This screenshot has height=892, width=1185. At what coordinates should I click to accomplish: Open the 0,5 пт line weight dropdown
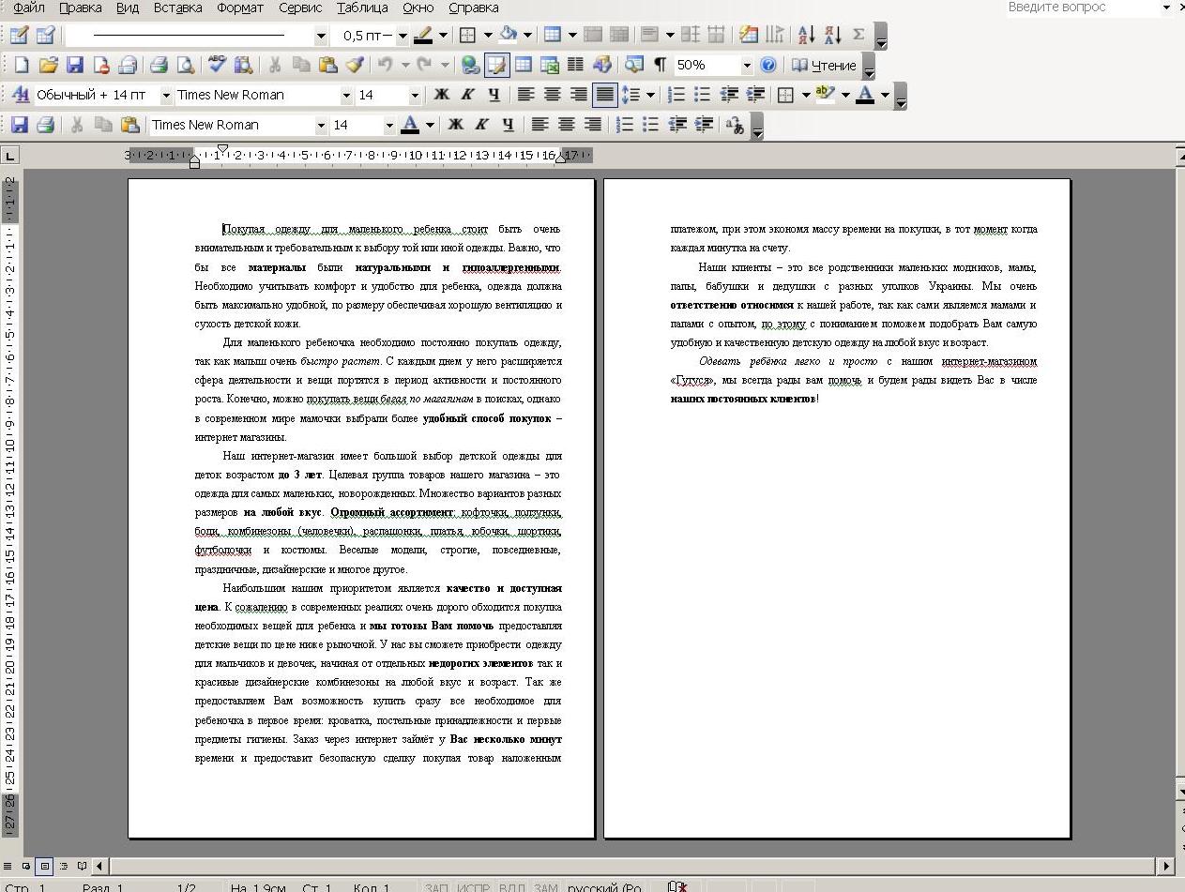click(403, 36)
